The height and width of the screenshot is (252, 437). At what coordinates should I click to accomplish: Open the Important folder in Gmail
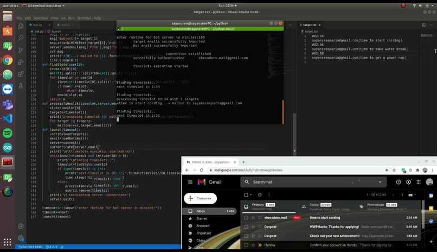coord(204,233)
